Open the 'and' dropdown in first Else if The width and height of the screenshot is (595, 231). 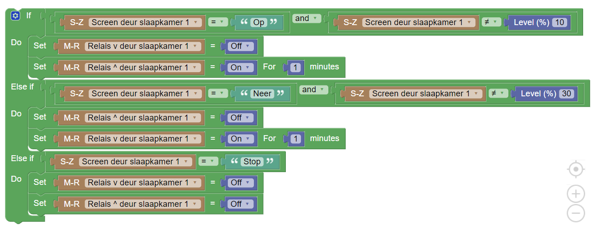(314, 90)
